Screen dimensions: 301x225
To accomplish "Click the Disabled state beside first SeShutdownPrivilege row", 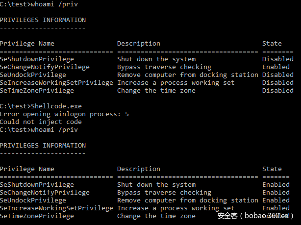I will pos(277,59).
